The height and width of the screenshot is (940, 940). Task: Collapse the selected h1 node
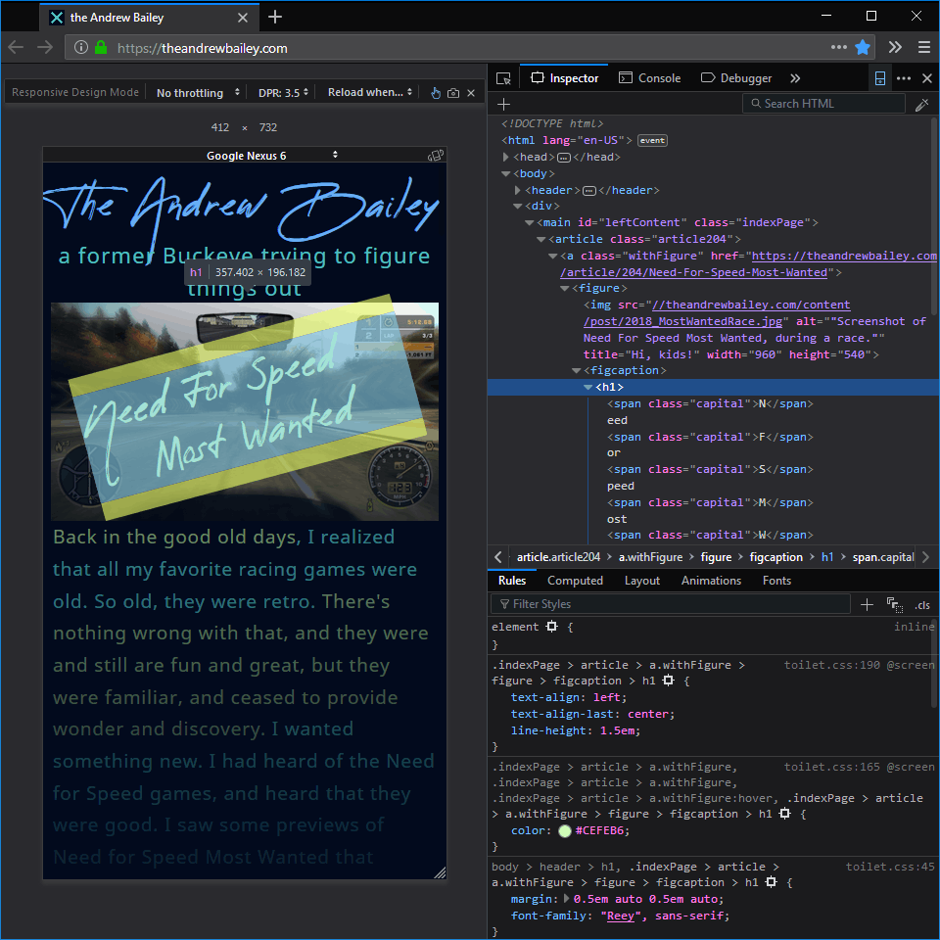coord(588,388)
